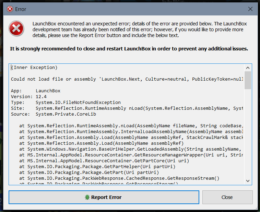Click the "App: LaunchBox" line

36,91
